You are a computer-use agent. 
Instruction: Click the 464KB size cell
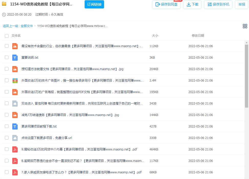(154, 149)
